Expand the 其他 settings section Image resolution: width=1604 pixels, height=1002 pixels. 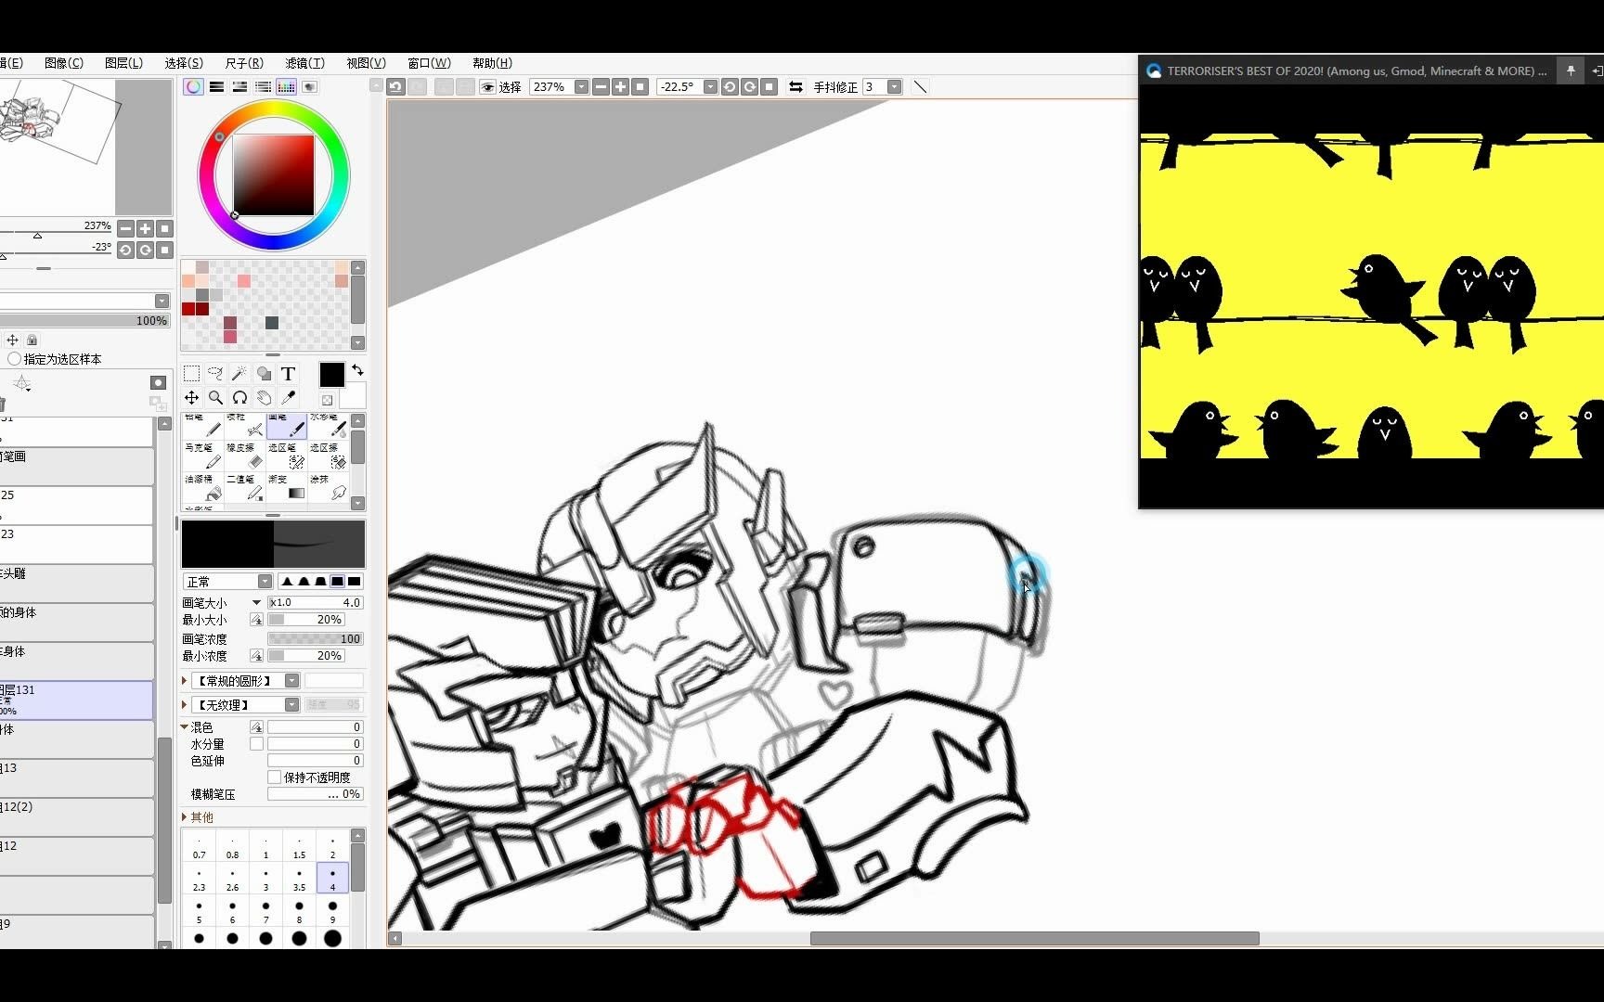point(185,817)
